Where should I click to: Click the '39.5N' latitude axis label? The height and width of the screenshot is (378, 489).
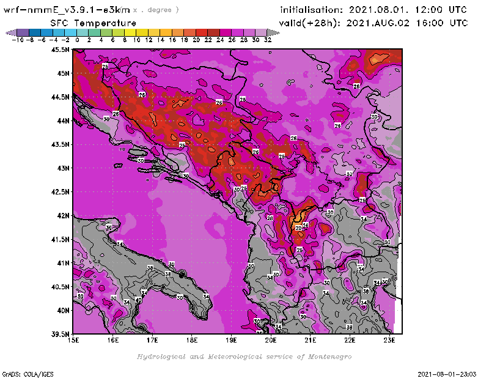pyautogui.click(x=60, y=334)
